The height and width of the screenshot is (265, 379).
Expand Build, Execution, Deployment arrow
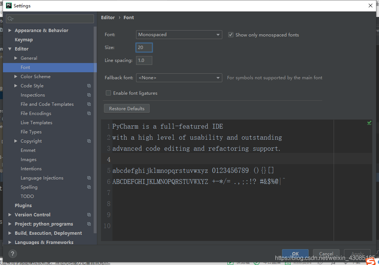(x=10, y=233)
